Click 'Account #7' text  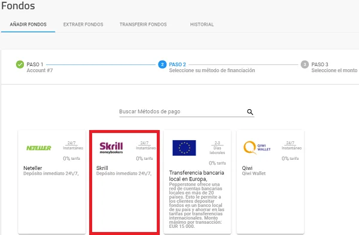point(40,70)
